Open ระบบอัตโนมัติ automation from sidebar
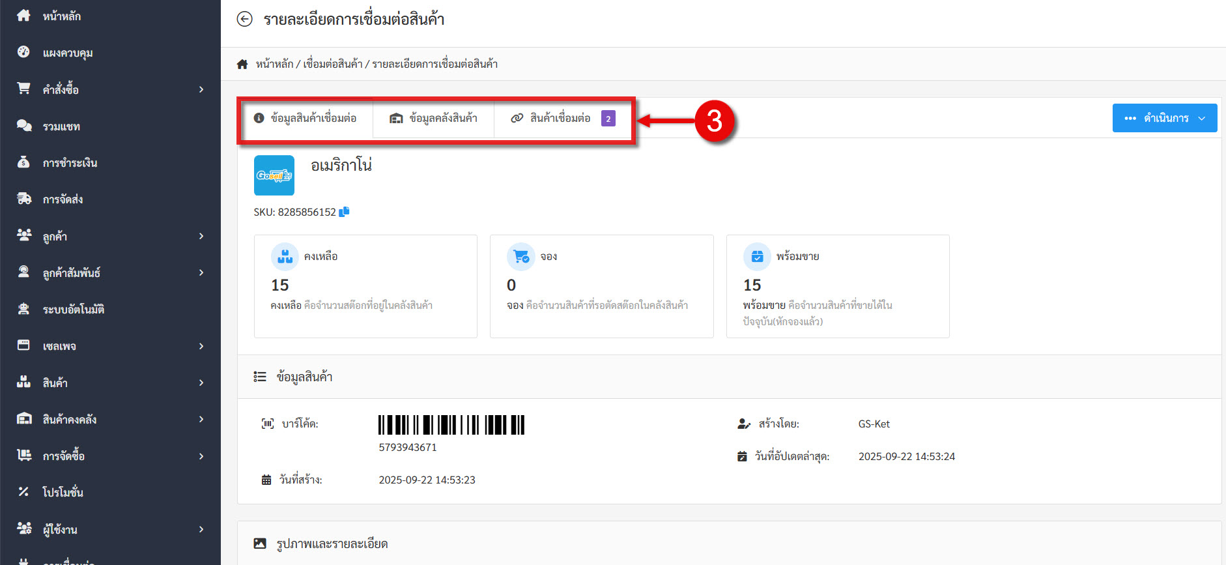The image size is (1226, 565). (x=73, y=310)
